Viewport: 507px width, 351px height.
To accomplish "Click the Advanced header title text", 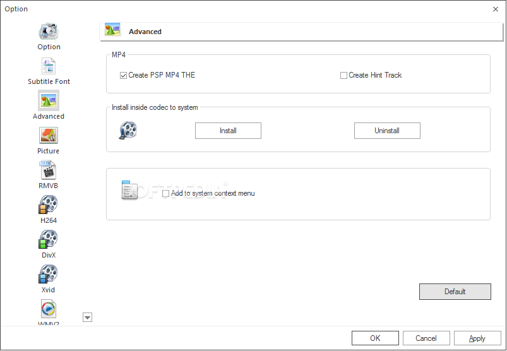I will 145,32.
